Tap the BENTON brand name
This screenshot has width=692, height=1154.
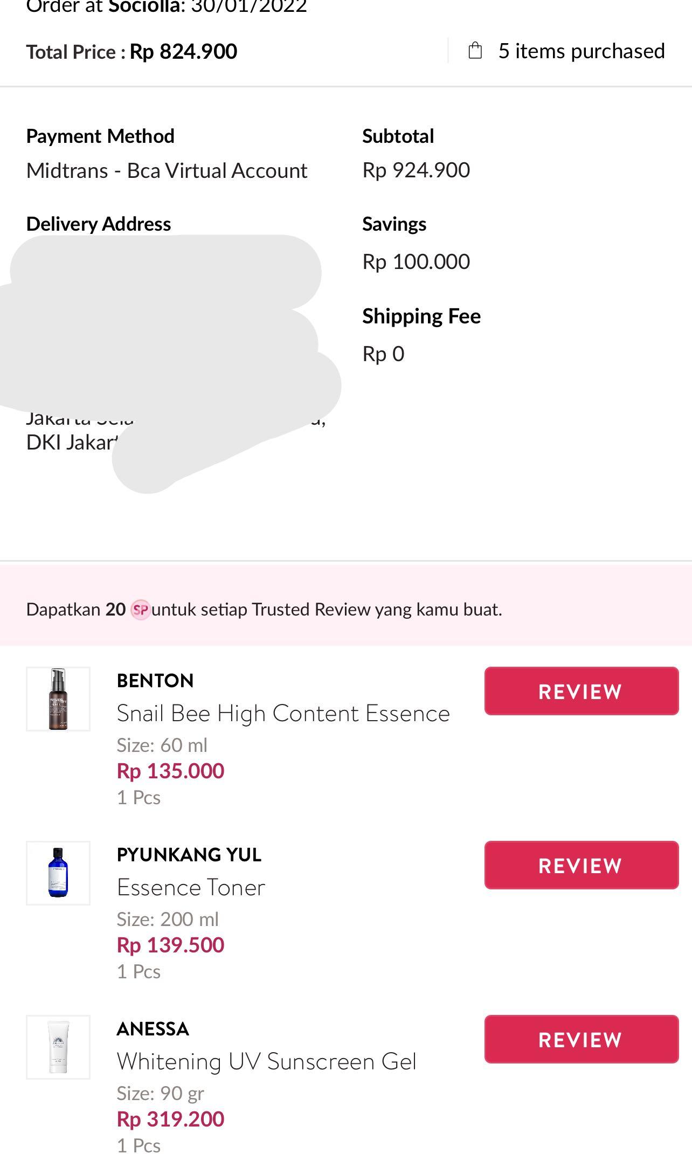(x=155, y=681)
